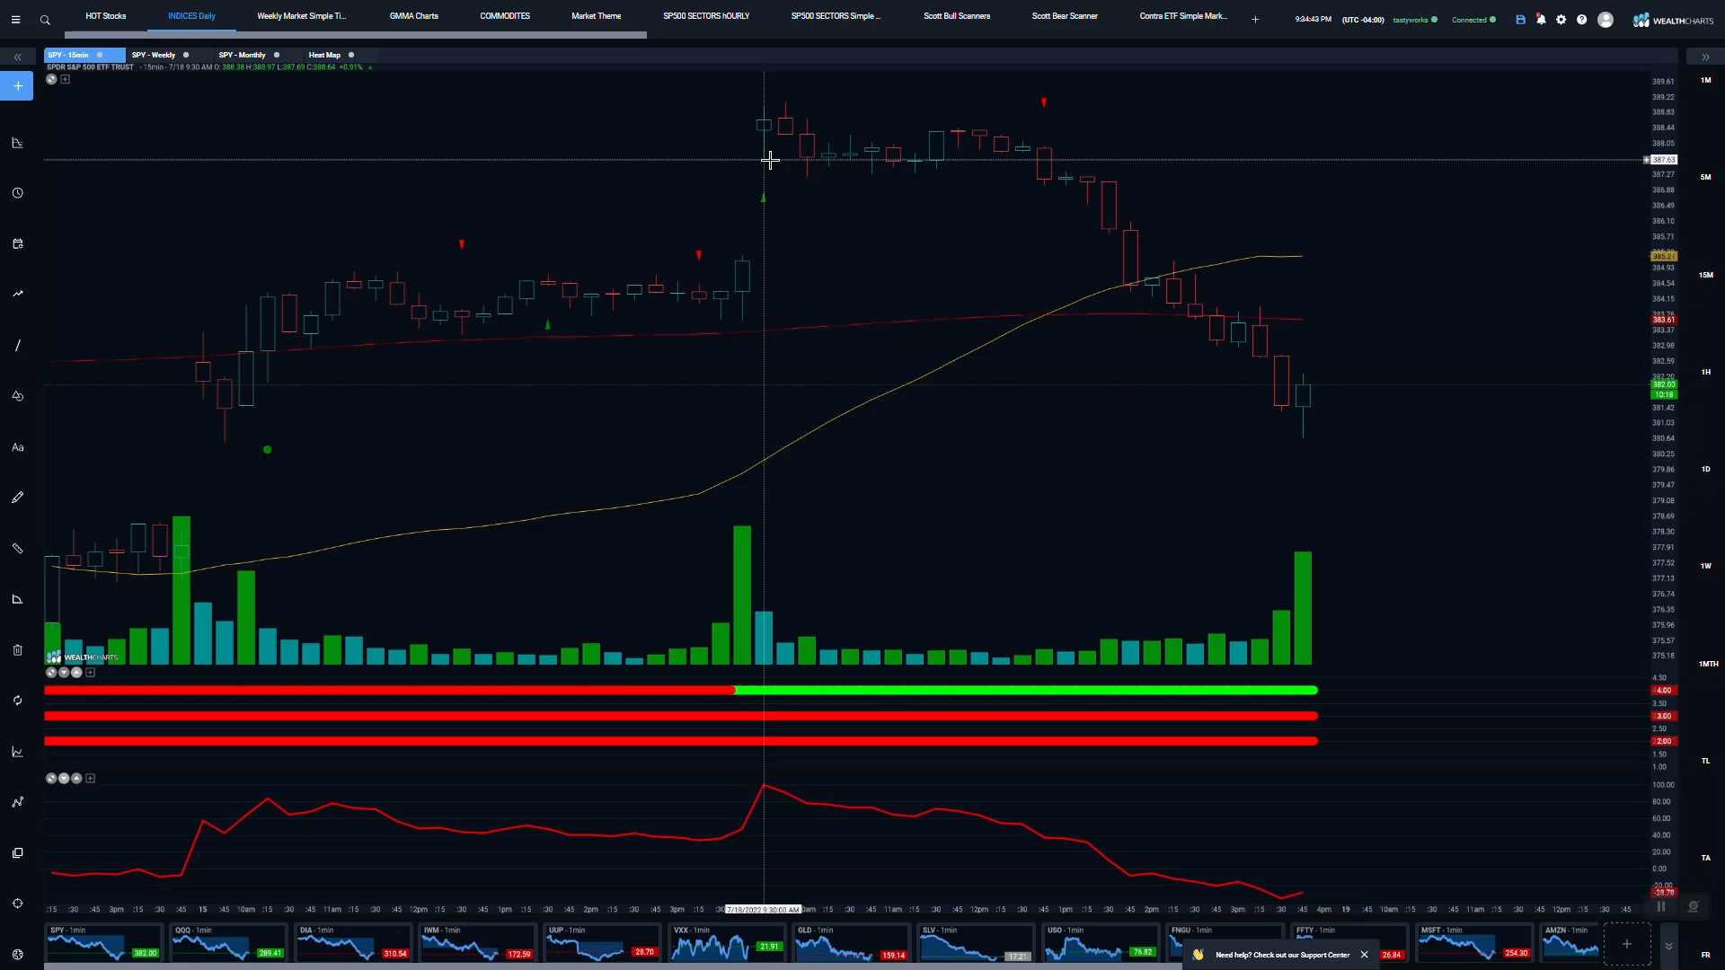Select the pencil freehand drawing tool
Viewport: 1725px width, 970px height.
point(17,498)
